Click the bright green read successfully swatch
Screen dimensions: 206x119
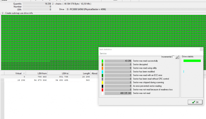(102, 61)
